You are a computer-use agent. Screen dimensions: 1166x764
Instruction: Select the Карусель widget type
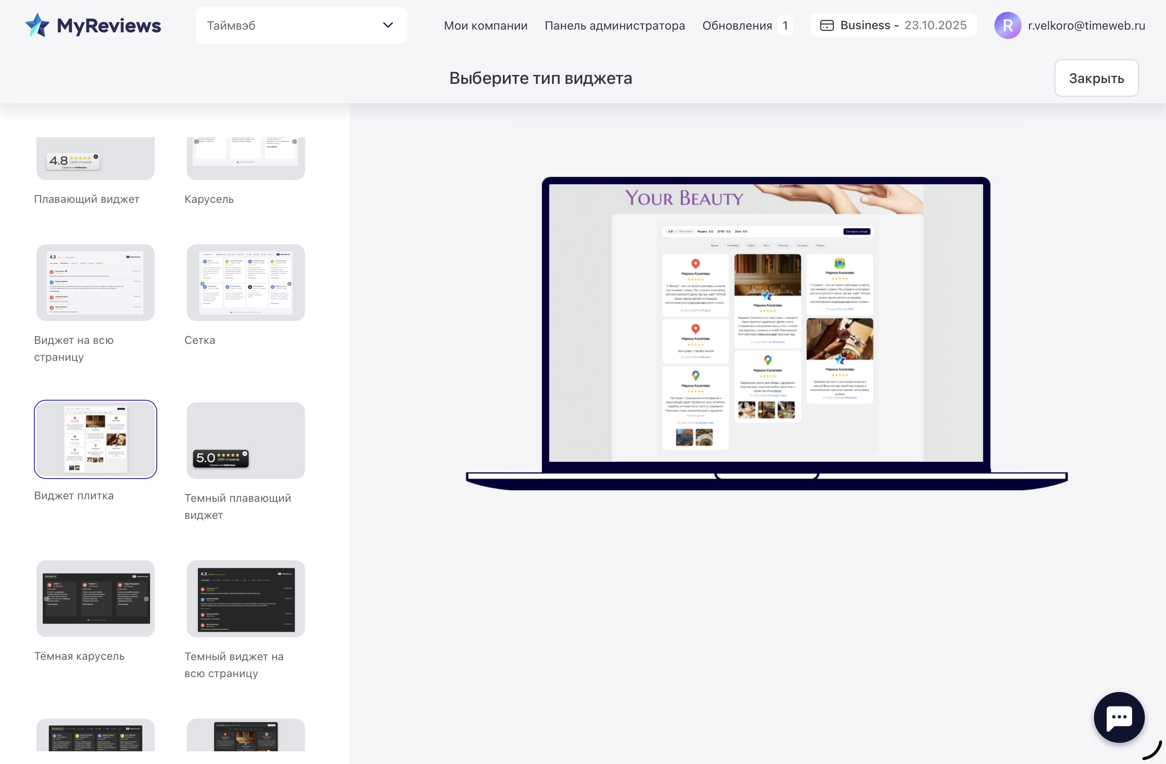click(245, 158)
